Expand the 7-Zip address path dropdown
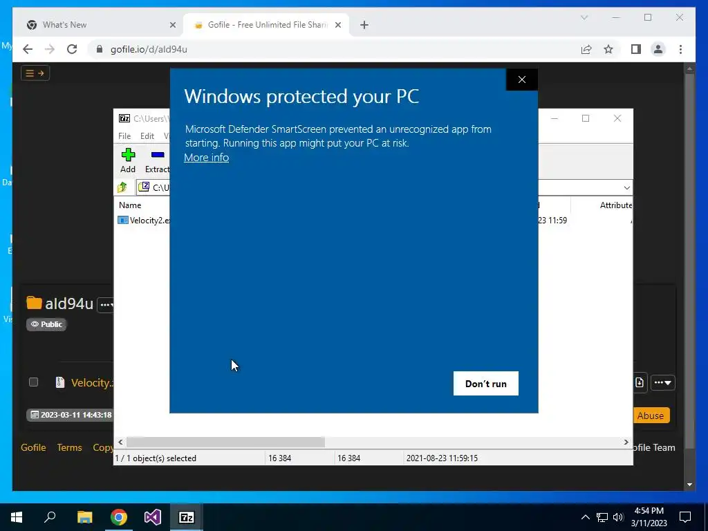 point(626,188)
